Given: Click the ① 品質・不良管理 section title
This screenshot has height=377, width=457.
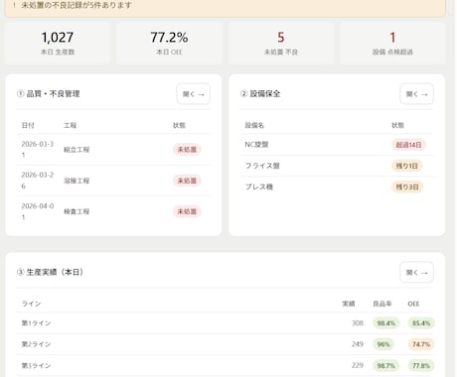Looking at the screenshot, I should click(x=49, y=94).
